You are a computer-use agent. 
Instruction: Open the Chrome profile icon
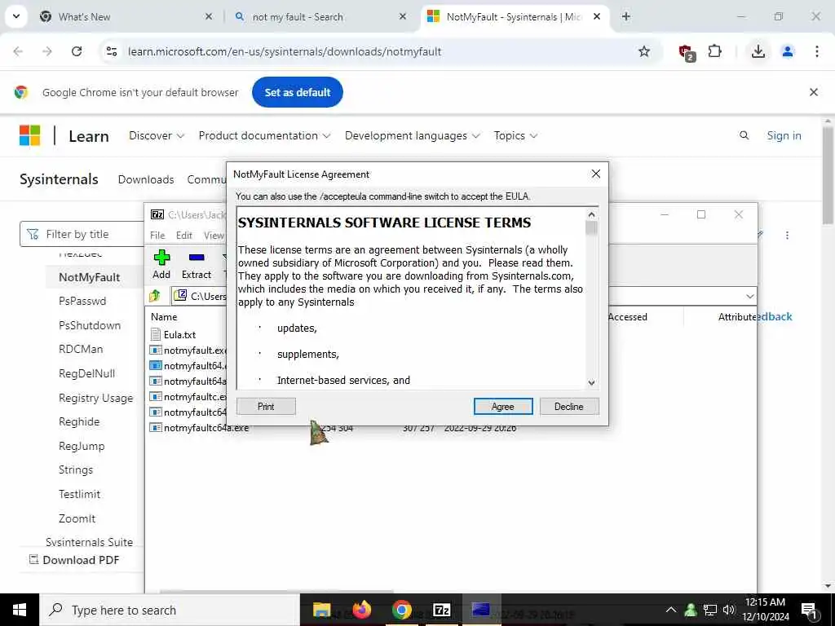click(x=788, y=51)
